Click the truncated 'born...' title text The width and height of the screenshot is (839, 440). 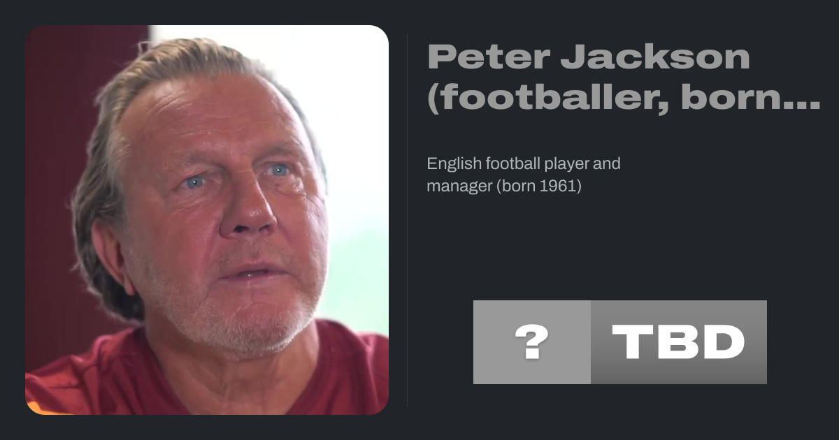[x=750, y=97]
